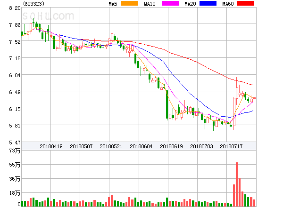Image resolution: width=283 pixels, height=207 pixels.
Task: Click the 20180604 date label
Action: pyautogui.click(x=141, y=146)
